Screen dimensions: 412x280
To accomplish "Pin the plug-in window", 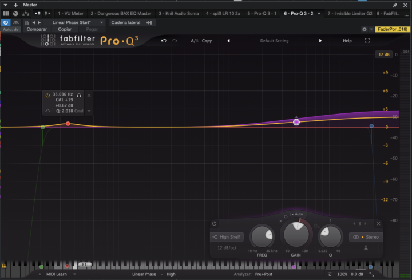I will (x=395, y=5).
